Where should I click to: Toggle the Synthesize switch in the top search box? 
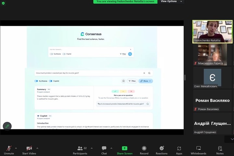click(51, 54)
